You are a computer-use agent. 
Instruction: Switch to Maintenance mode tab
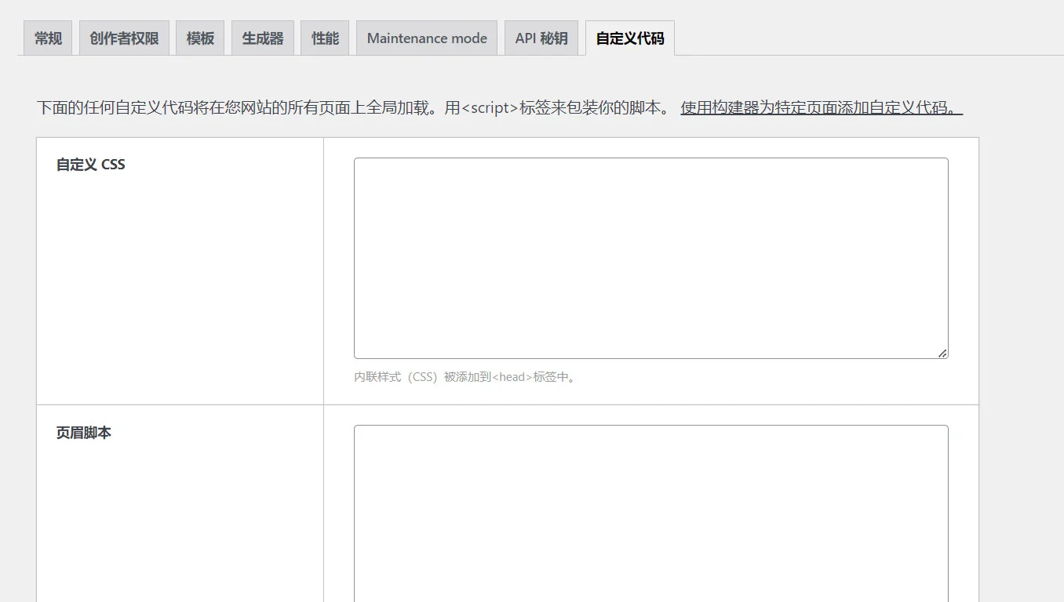click(427, 38)
